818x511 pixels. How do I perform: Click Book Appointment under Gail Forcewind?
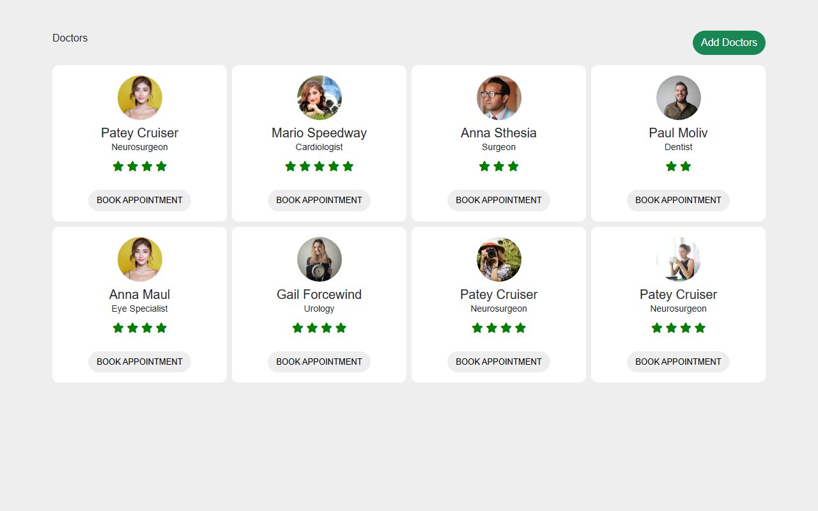[x=319, y=362]
